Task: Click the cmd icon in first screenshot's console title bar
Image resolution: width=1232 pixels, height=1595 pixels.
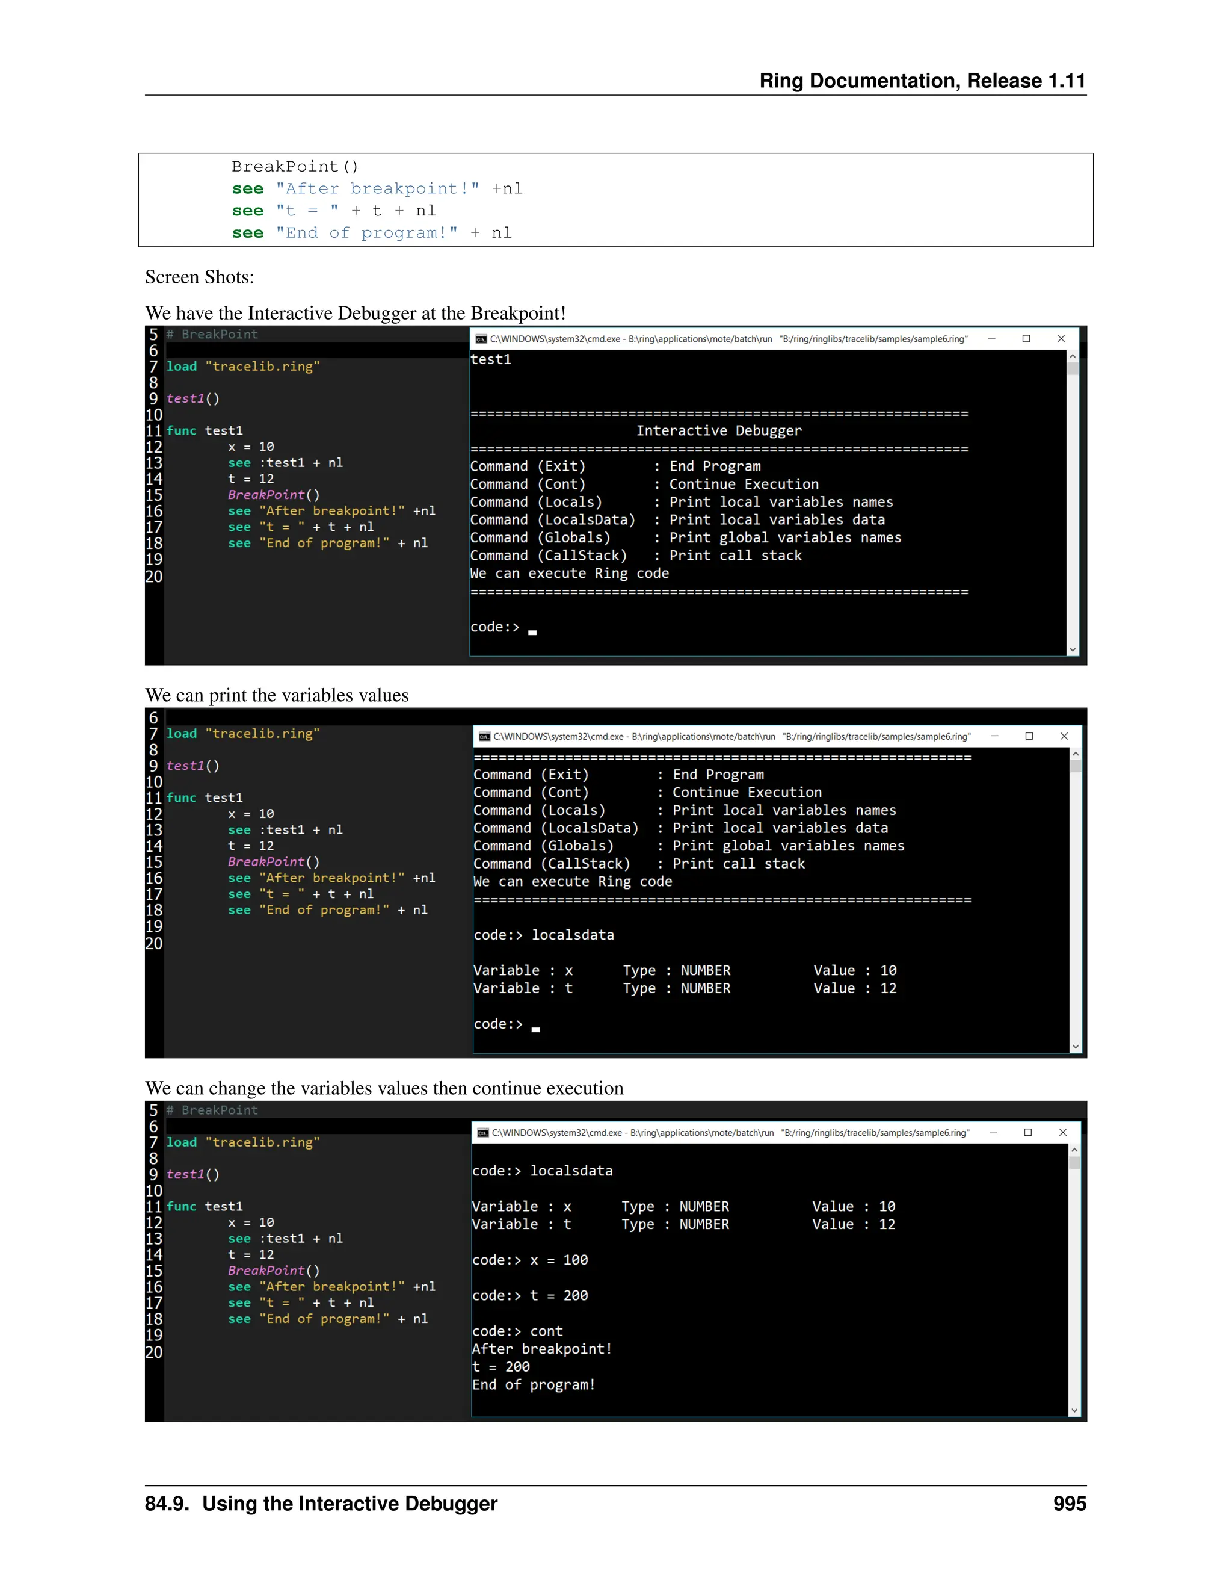Action: pyautogui.click(x=481, y=339)
